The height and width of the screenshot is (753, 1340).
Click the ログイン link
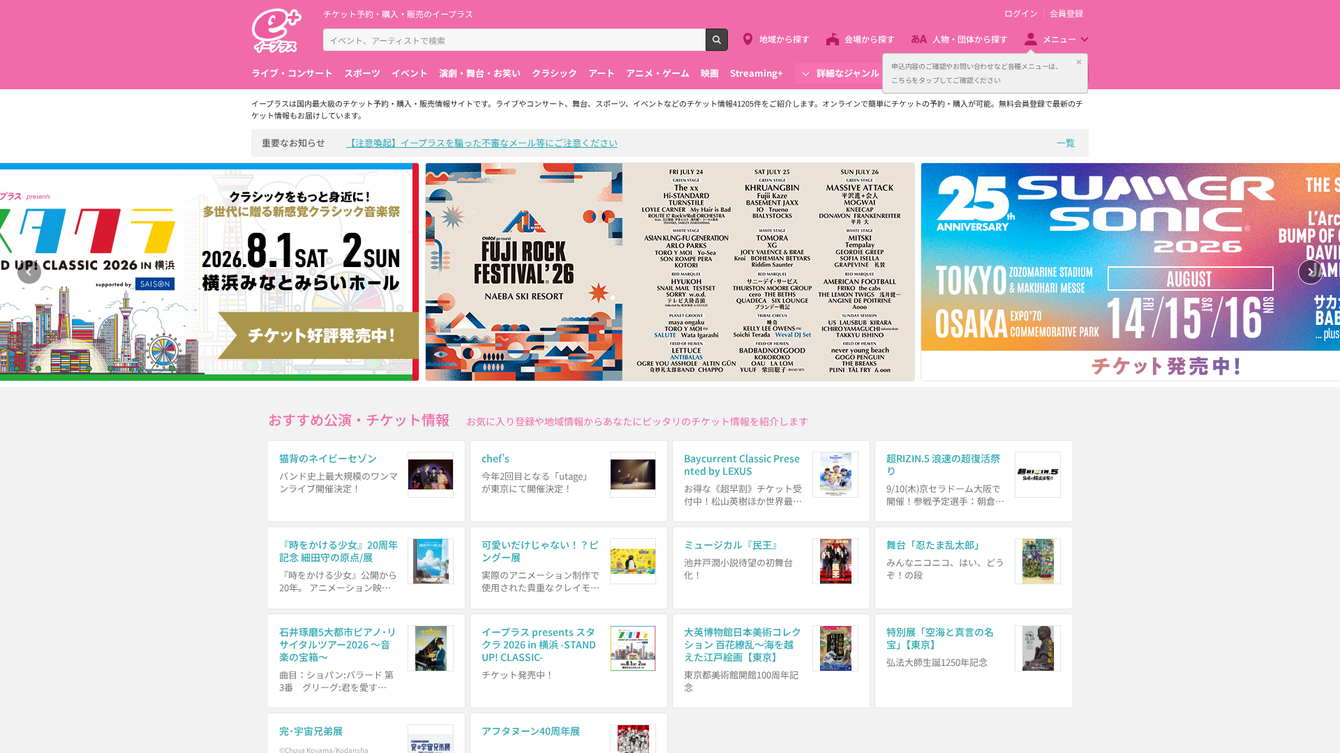pos(1020,14)
